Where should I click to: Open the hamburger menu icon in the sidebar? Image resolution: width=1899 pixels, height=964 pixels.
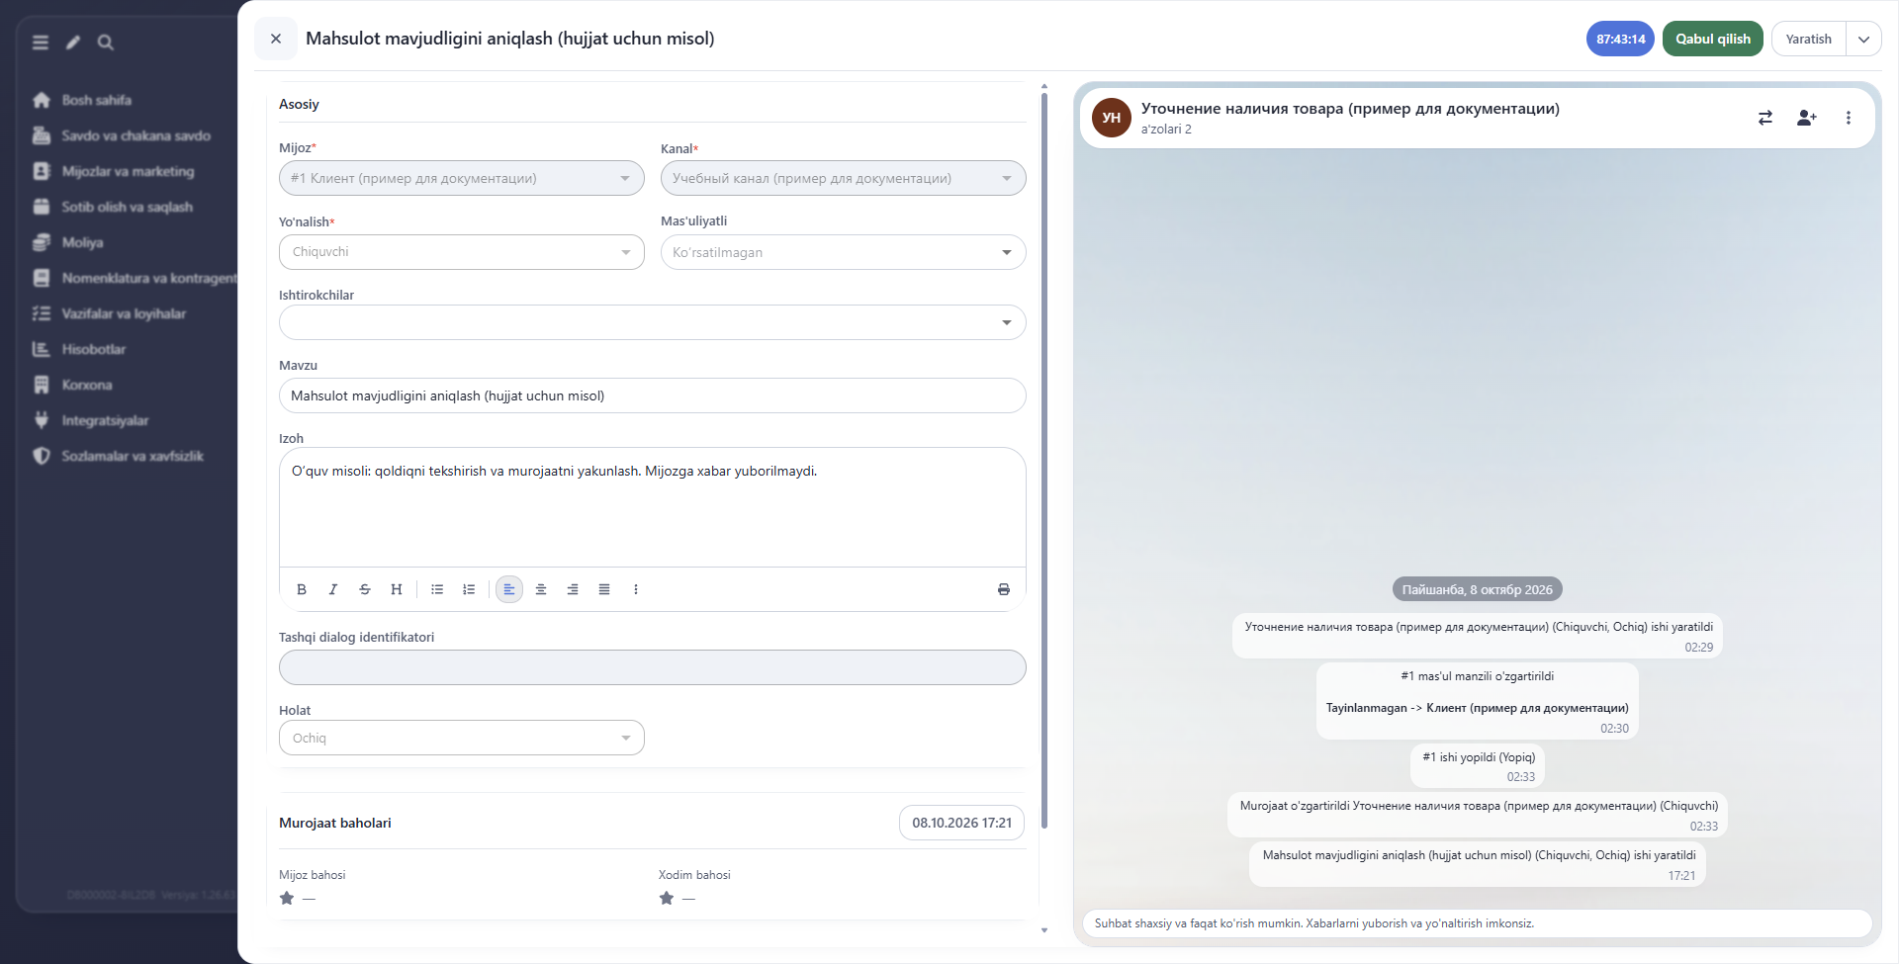click(x=41, y=43)
